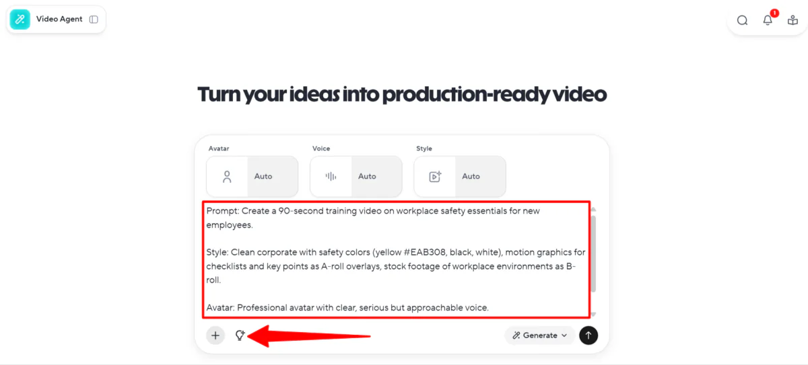808x365 pixels.
Task: Open the Avatar Auto selector
Action: click(x=272, y=177)
